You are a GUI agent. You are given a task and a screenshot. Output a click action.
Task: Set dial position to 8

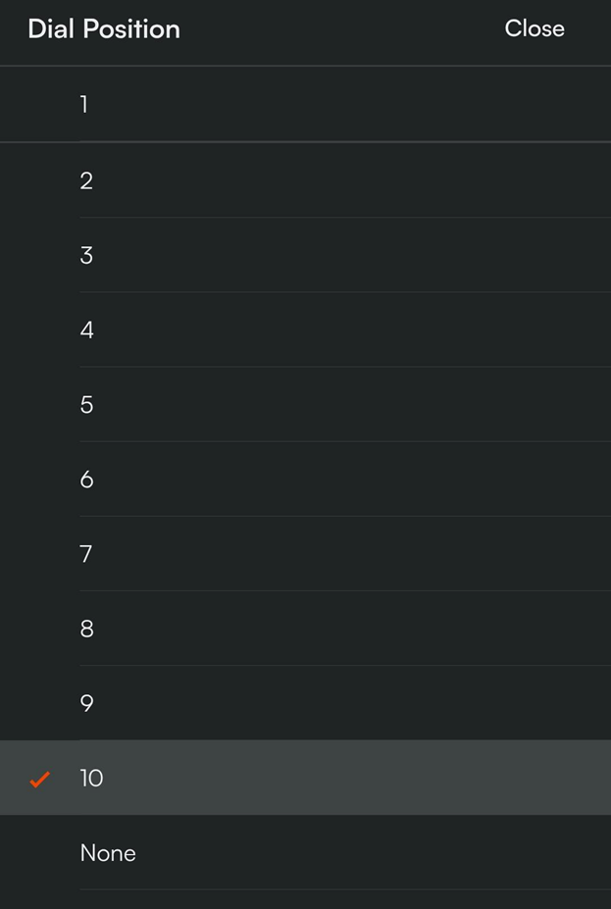tap(305, 629)
